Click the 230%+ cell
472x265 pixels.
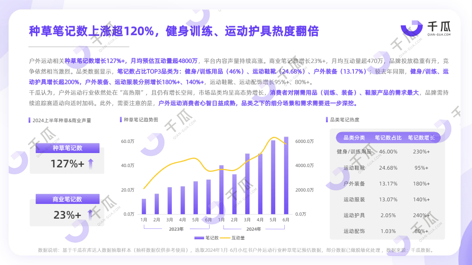coord(422,152)
